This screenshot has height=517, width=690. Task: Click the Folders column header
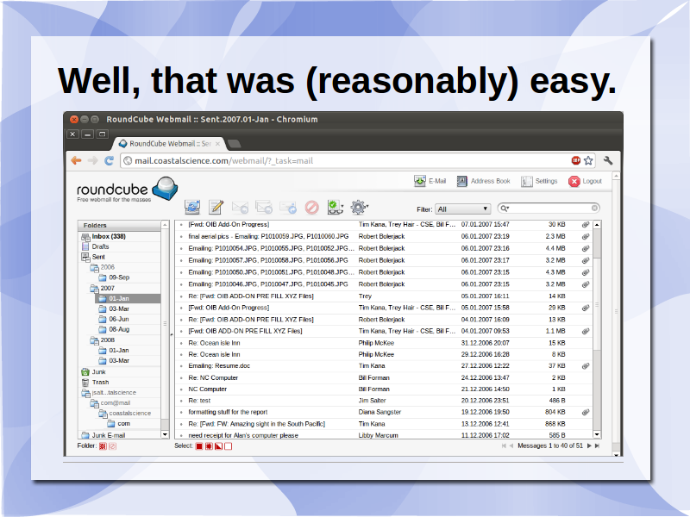[x=119, y=225]
